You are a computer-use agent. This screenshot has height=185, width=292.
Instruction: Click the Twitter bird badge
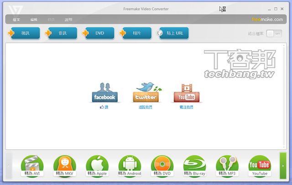coord(146,92)
